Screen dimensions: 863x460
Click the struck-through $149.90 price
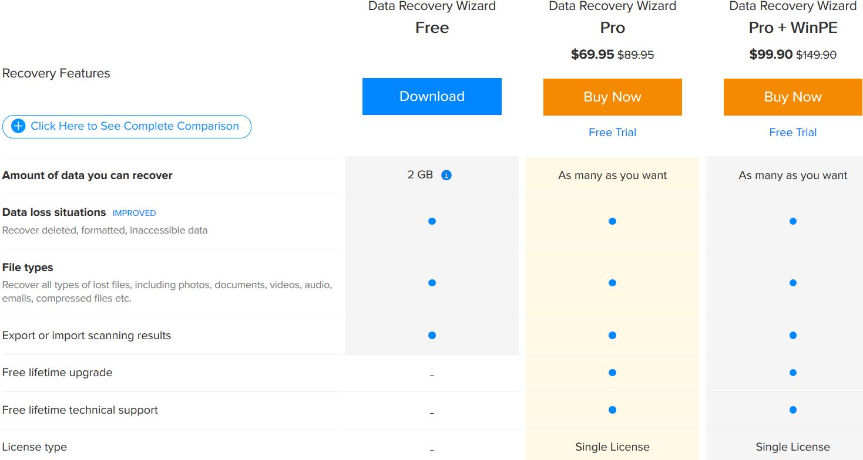[x=816, y=55]
